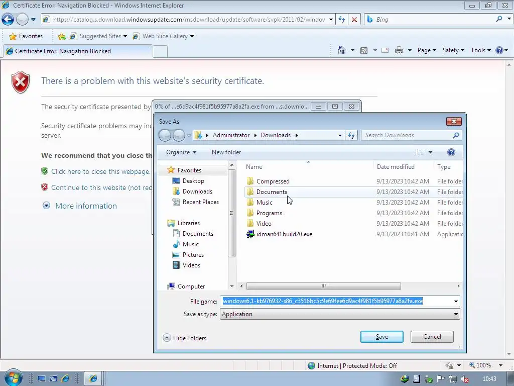Screen dimensions: 514x386
Task: Click the RSS Feeds icon
Action: [364, 51]
